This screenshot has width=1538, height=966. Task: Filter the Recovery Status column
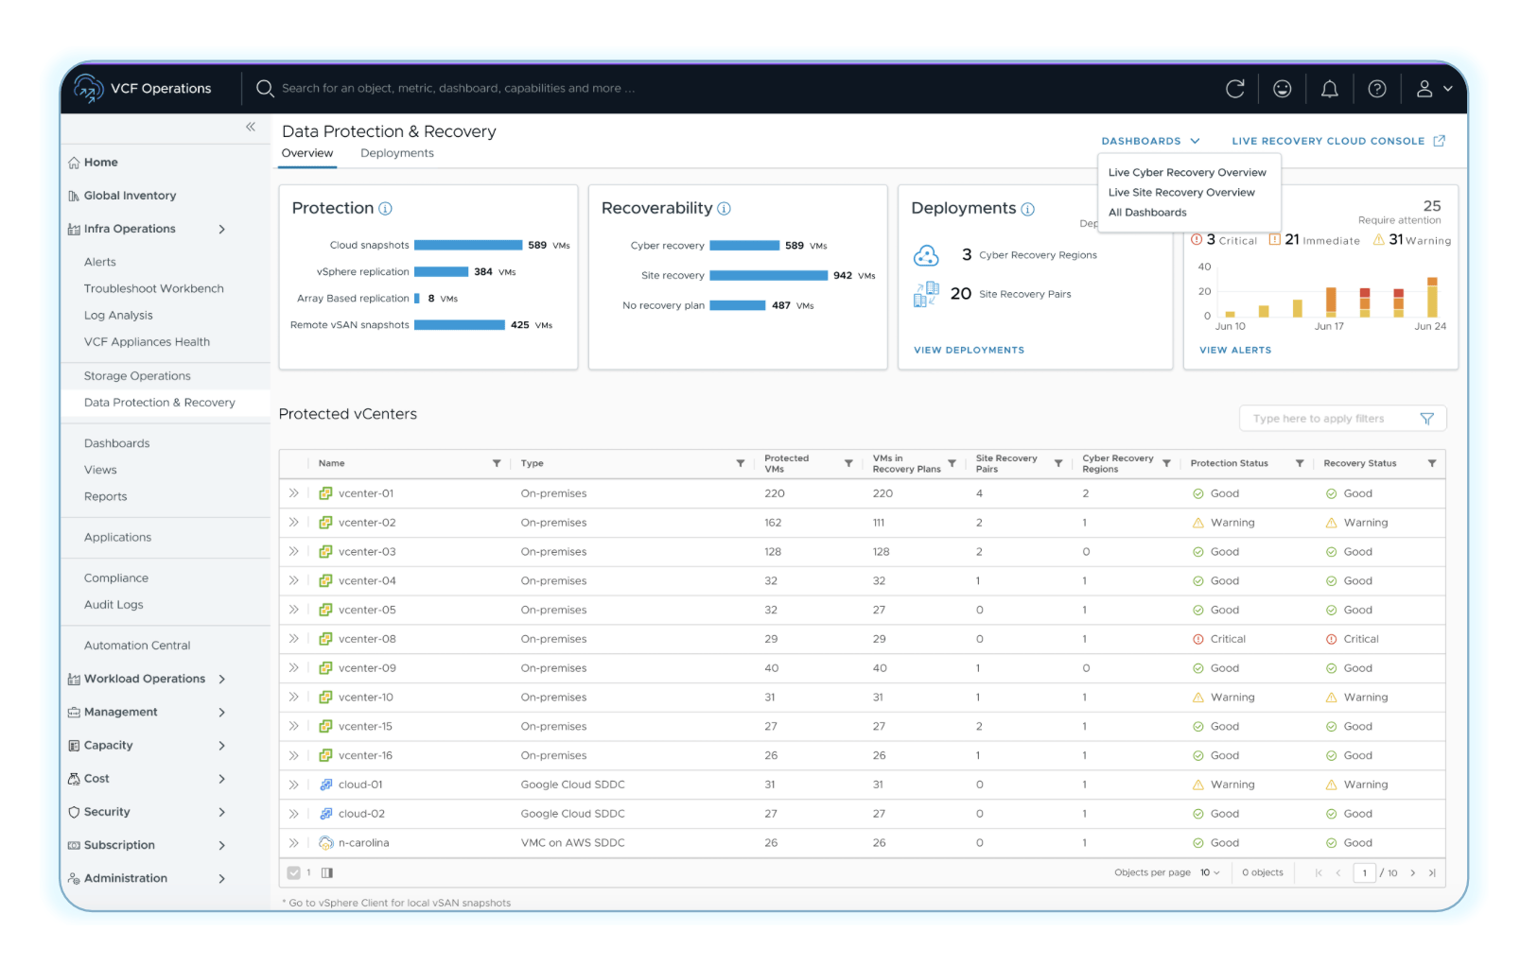[1432, 463]
